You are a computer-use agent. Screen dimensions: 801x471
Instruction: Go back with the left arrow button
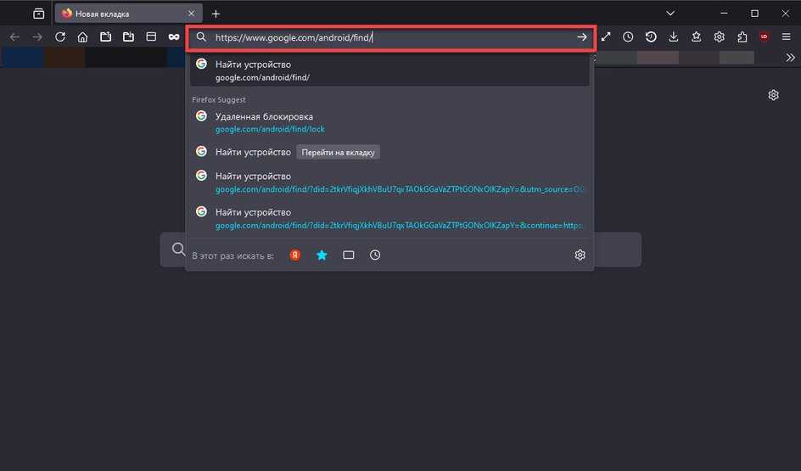[x=14, y=36]
